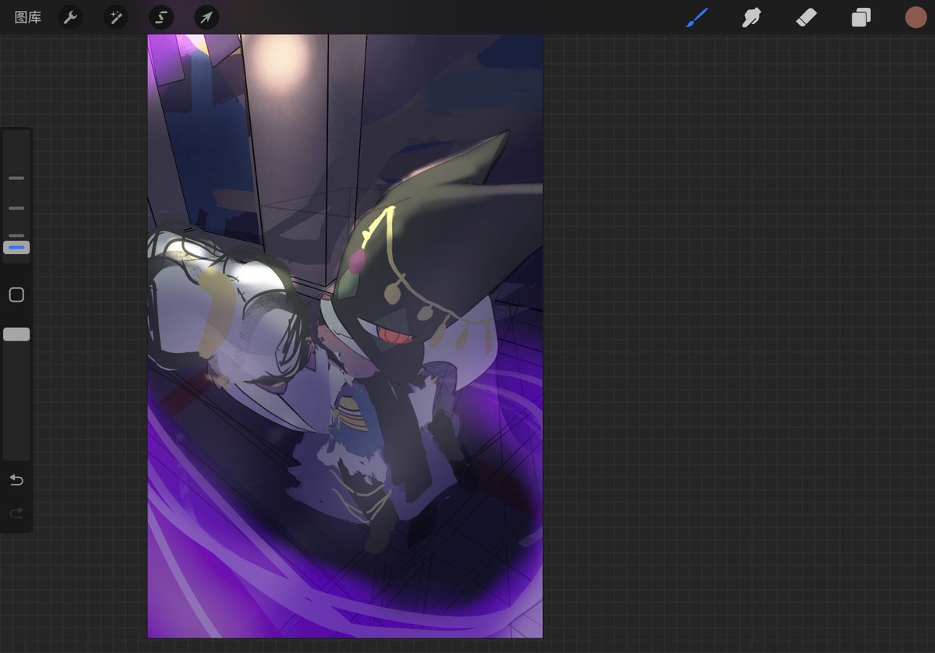
Task: Click the brush opacity slider handle
Action: click(16, 334)
